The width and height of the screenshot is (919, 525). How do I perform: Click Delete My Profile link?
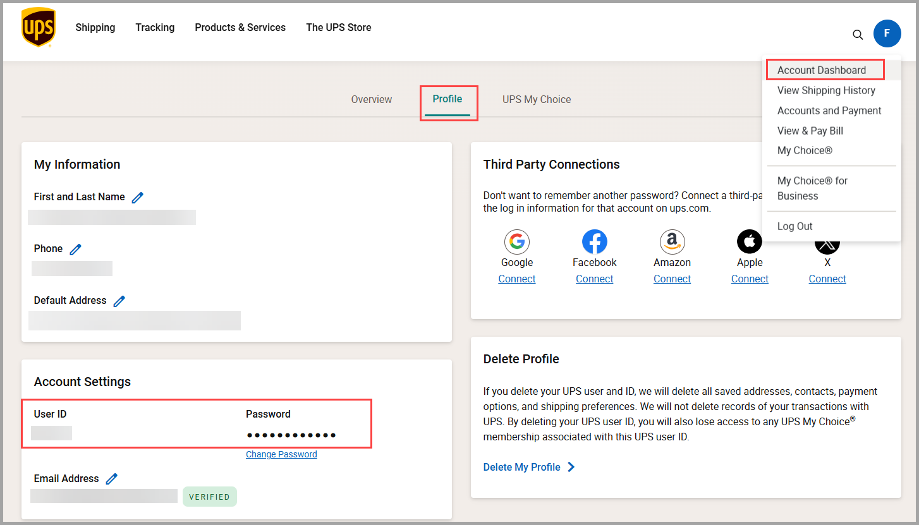click(522, 467)
